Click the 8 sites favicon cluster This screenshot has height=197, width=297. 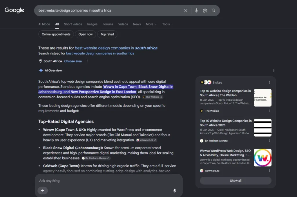[x=206, y=82]
